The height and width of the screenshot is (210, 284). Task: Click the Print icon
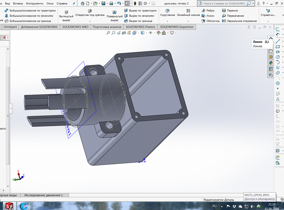[111, 4]
